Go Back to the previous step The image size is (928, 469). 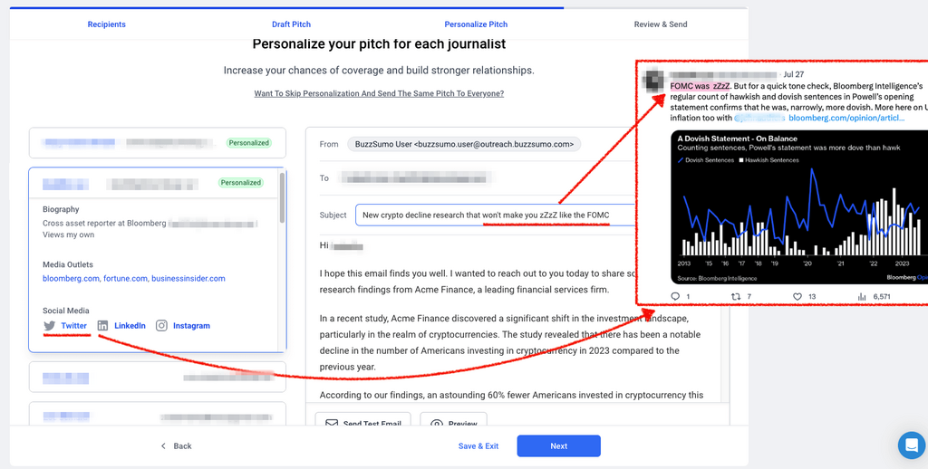click(176, 446)
